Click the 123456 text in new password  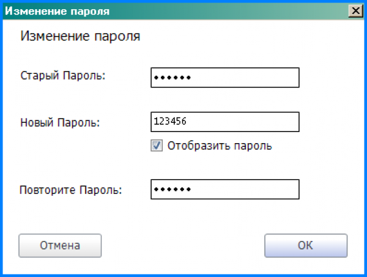[x=171, y=122]
